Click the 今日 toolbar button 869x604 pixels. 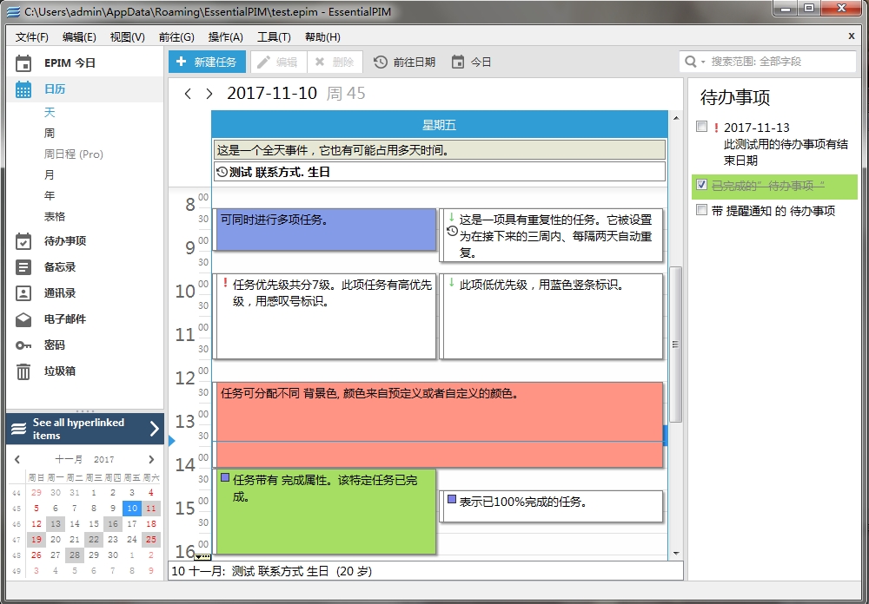472,62
